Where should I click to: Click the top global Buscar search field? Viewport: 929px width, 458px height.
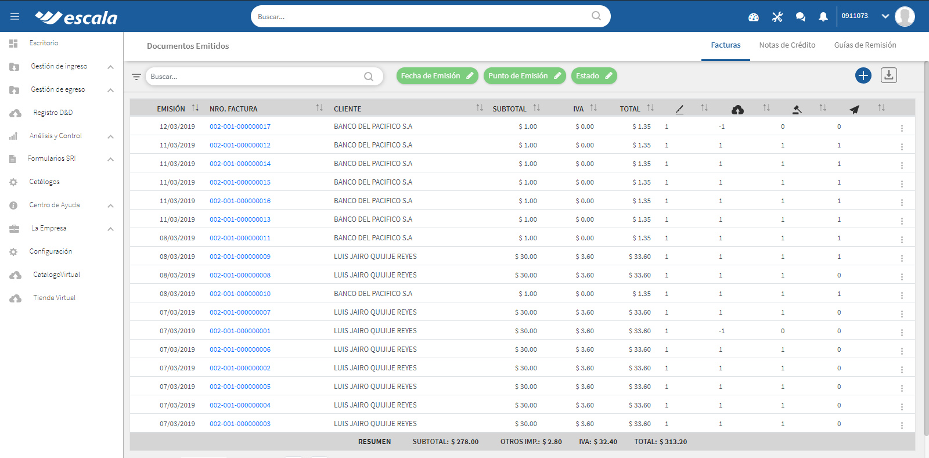(431, 16)
